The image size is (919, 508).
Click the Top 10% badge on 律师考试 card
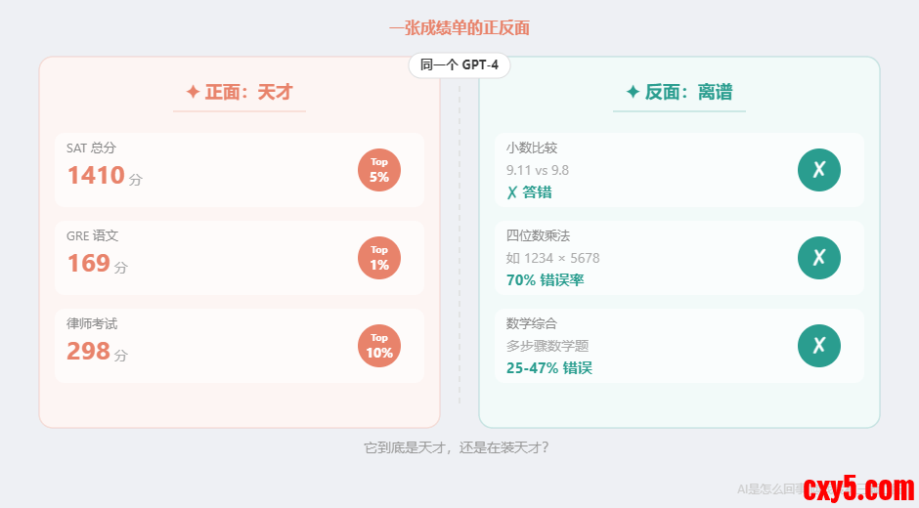tap(379, 346)
